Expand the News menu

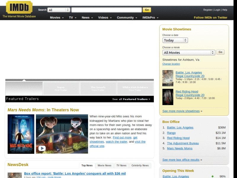pyautogui.click(x=87, y=18)
